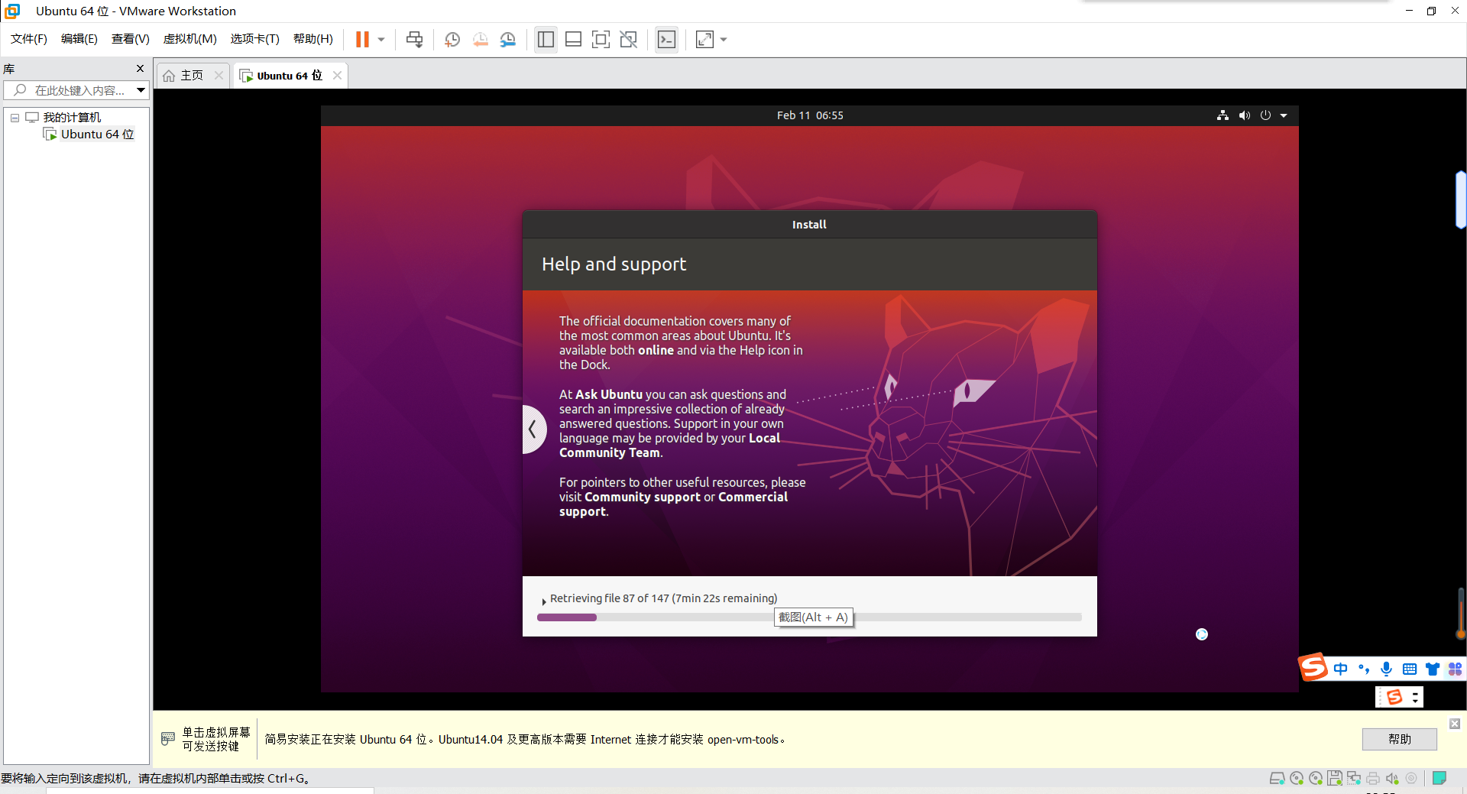The height and width of the screenshot is (794, 1467).
Task: Toggle the console view button
Action: pos(666,39)
